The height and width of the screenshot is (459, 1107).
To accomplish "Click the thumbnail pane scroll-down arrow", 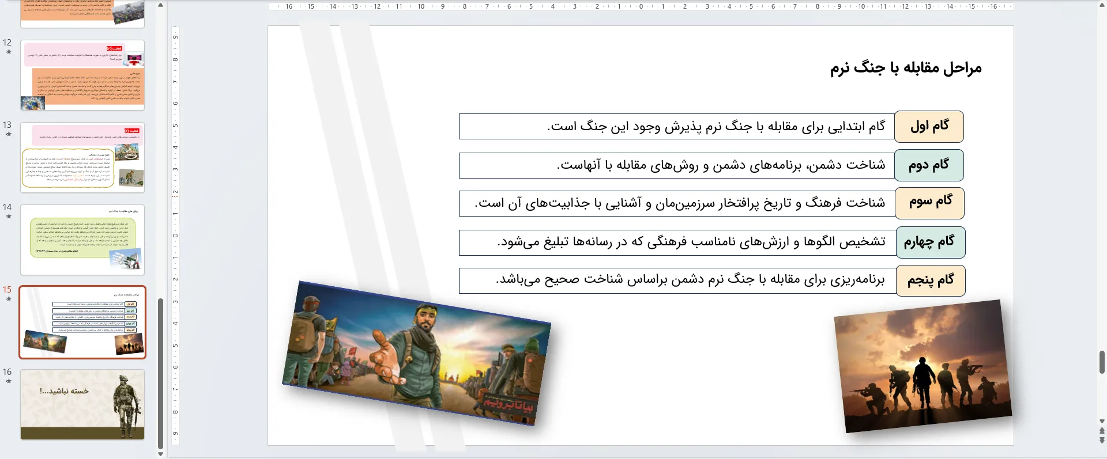I will (x=161, y=454).
